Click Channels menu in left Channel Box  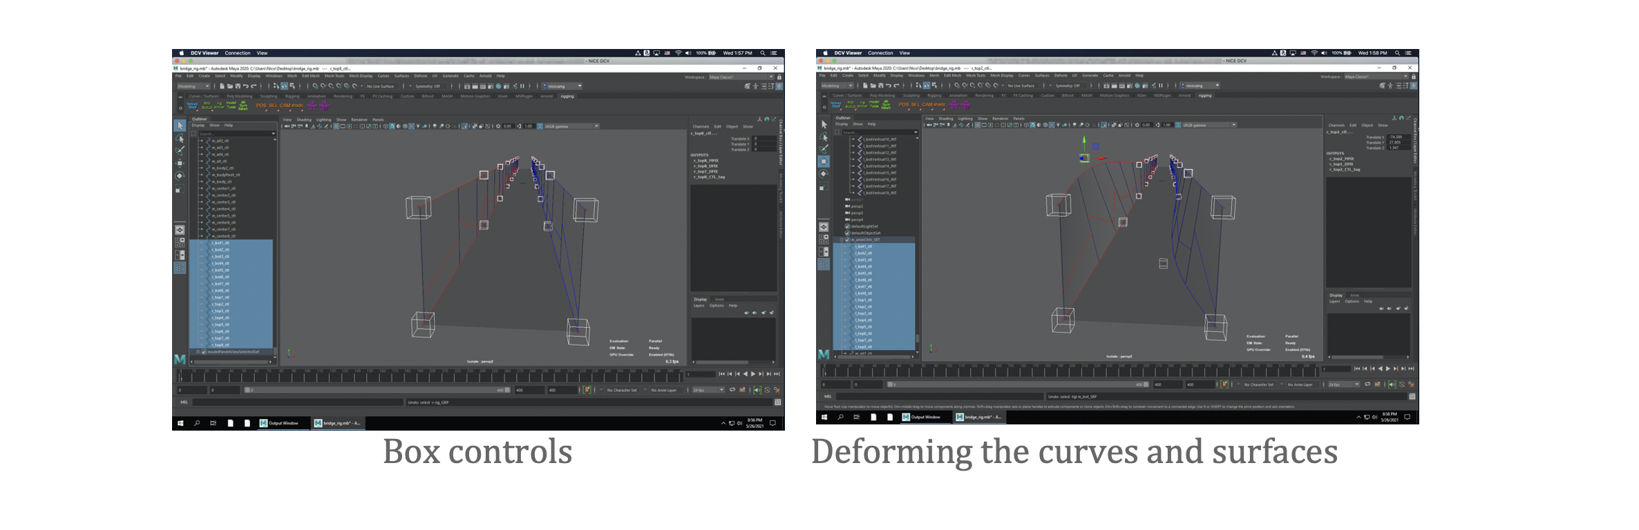[x=701, y=126]
